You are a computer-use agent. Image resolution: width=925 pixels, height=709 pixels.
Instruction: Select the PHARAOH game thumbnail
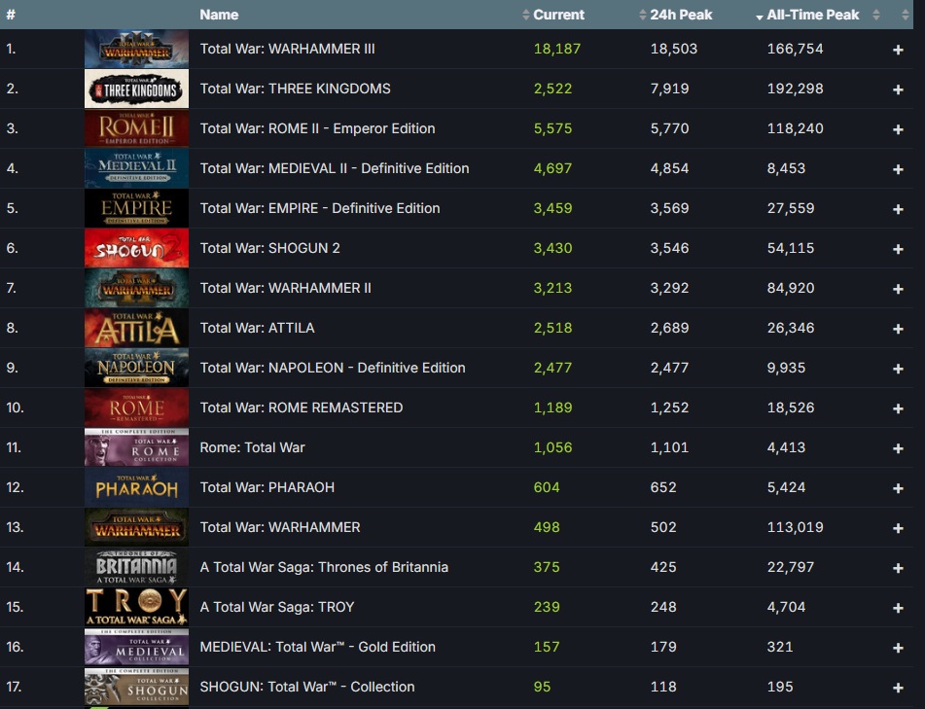136,487
